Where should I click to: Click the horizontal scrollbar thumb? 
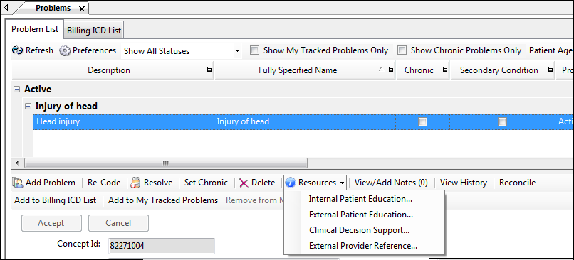point(166,163)
